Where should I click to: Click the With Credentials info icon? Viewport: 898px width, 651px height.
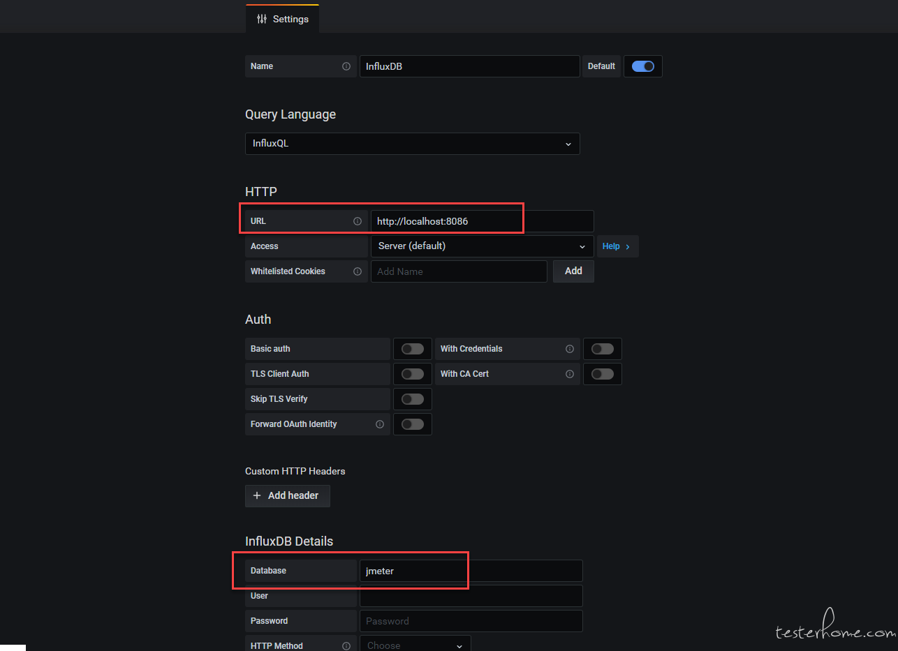570,349
